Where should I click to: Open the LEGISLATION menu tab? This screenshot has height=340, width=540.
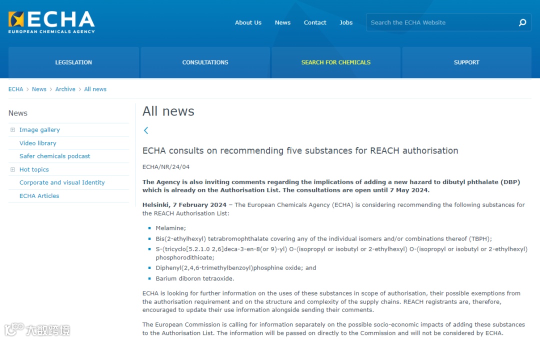click(73, 62)
